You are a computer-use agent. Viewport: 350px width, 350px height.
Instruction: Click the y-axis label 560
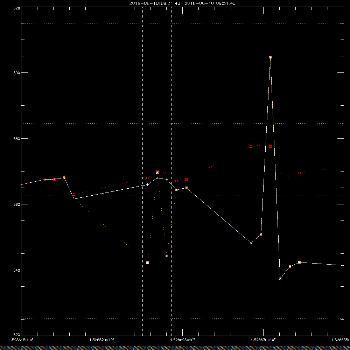[x=16, y=204]
